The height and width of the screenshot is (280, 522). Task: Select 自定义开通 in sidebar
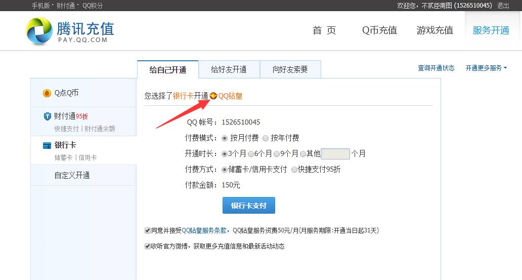click(x=84, y=175)
